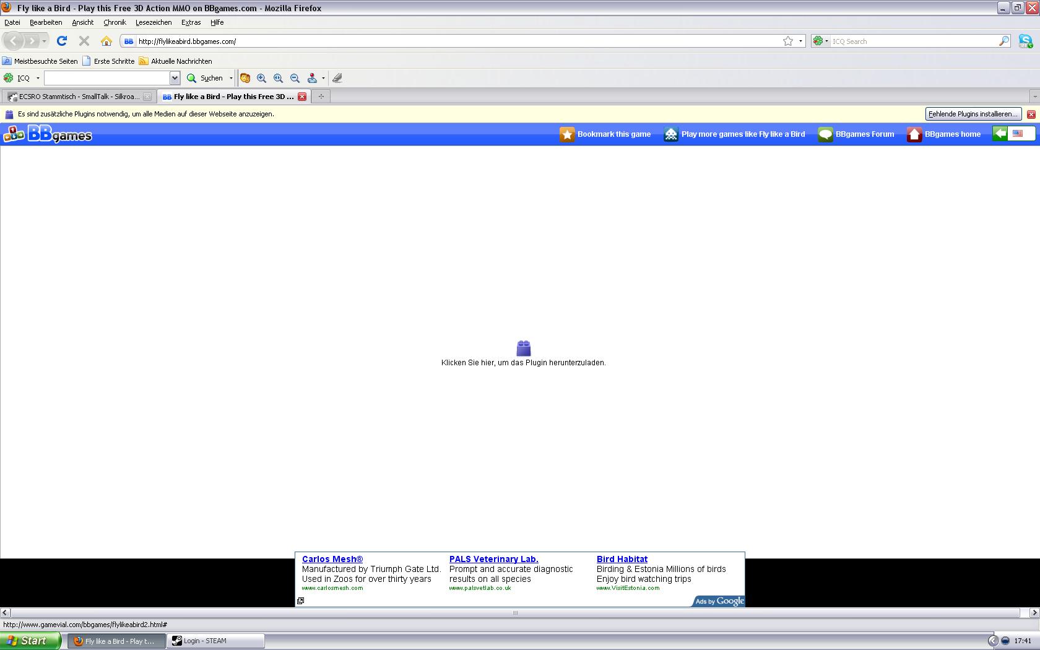Screen dimensions: 1040x650
Task: Switch to the ECSRO Stammtisch tab
Action: tap(74, 97)
